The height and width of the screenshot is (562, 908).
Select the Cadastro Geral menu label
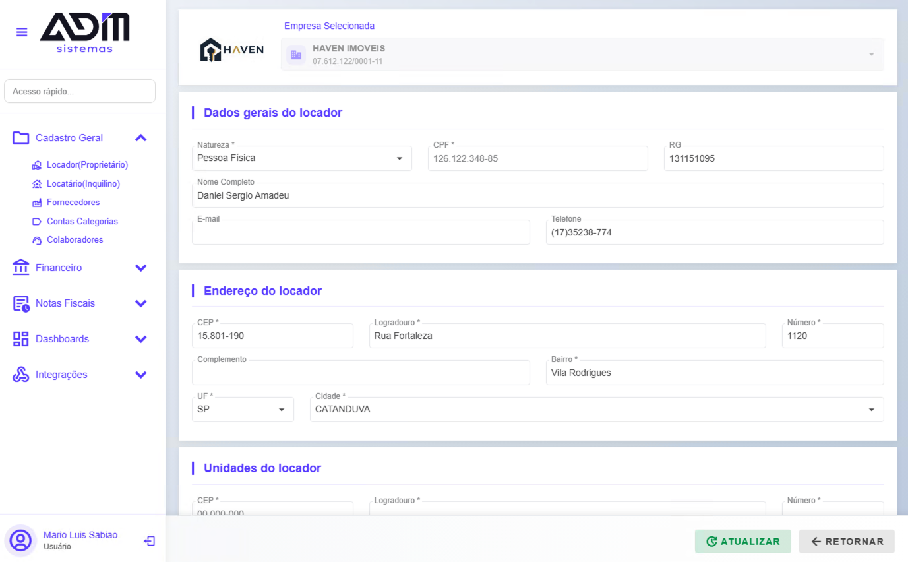pos(69,138)
